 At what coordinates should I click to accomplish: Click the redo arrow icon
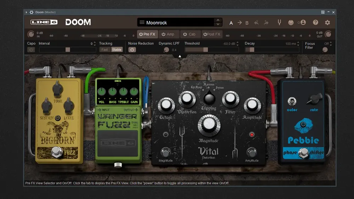[266, 22]
